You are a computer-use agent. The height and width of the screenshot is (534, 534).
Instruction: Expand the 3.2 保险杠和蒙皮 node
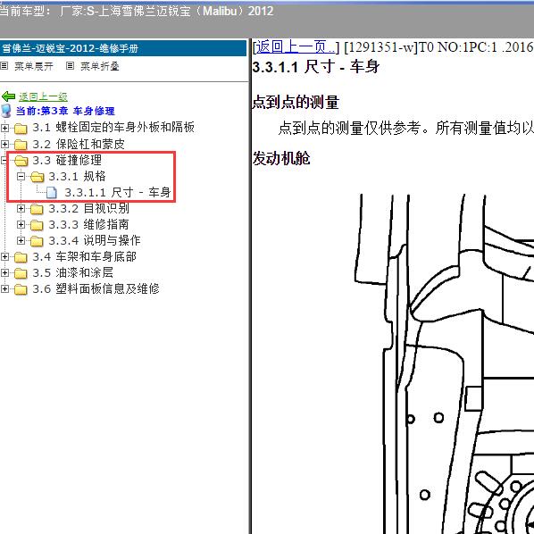point(4,145)
